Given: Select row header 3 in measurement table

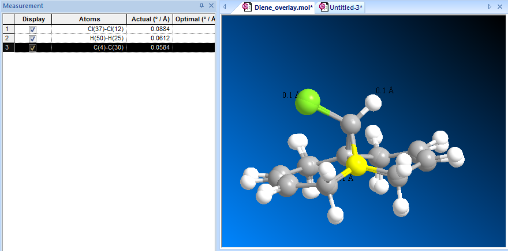Looking at the screenshot, I should click(8, 48).
